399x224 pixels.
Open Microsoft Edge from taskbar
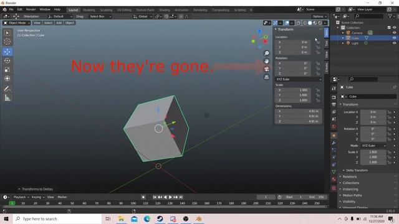point(147,218)
